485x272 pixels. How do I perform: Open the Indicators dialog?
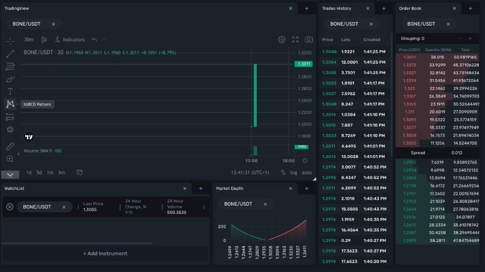pyautogui.click(x=70, y=39)
